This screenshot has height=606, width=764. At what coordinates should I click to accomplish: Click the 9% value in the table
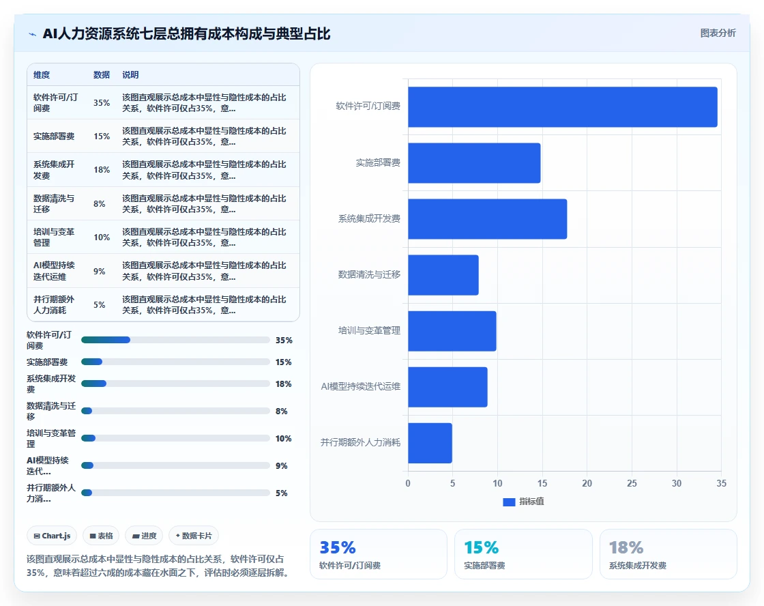[x=99, y=271]
